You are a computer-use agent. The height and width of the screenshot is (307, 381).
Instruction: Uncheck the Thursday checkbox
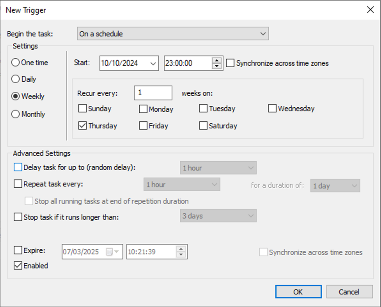(x=82, y=126)
